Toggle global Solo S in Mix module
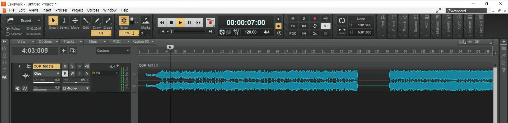 [x=304, y=18]
